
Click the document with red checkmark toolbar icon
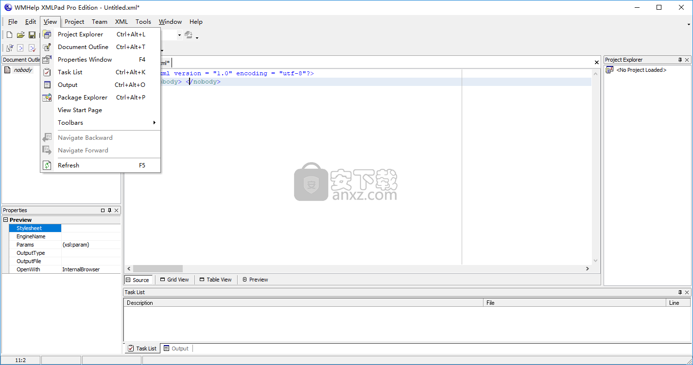(x=32, y=48)
